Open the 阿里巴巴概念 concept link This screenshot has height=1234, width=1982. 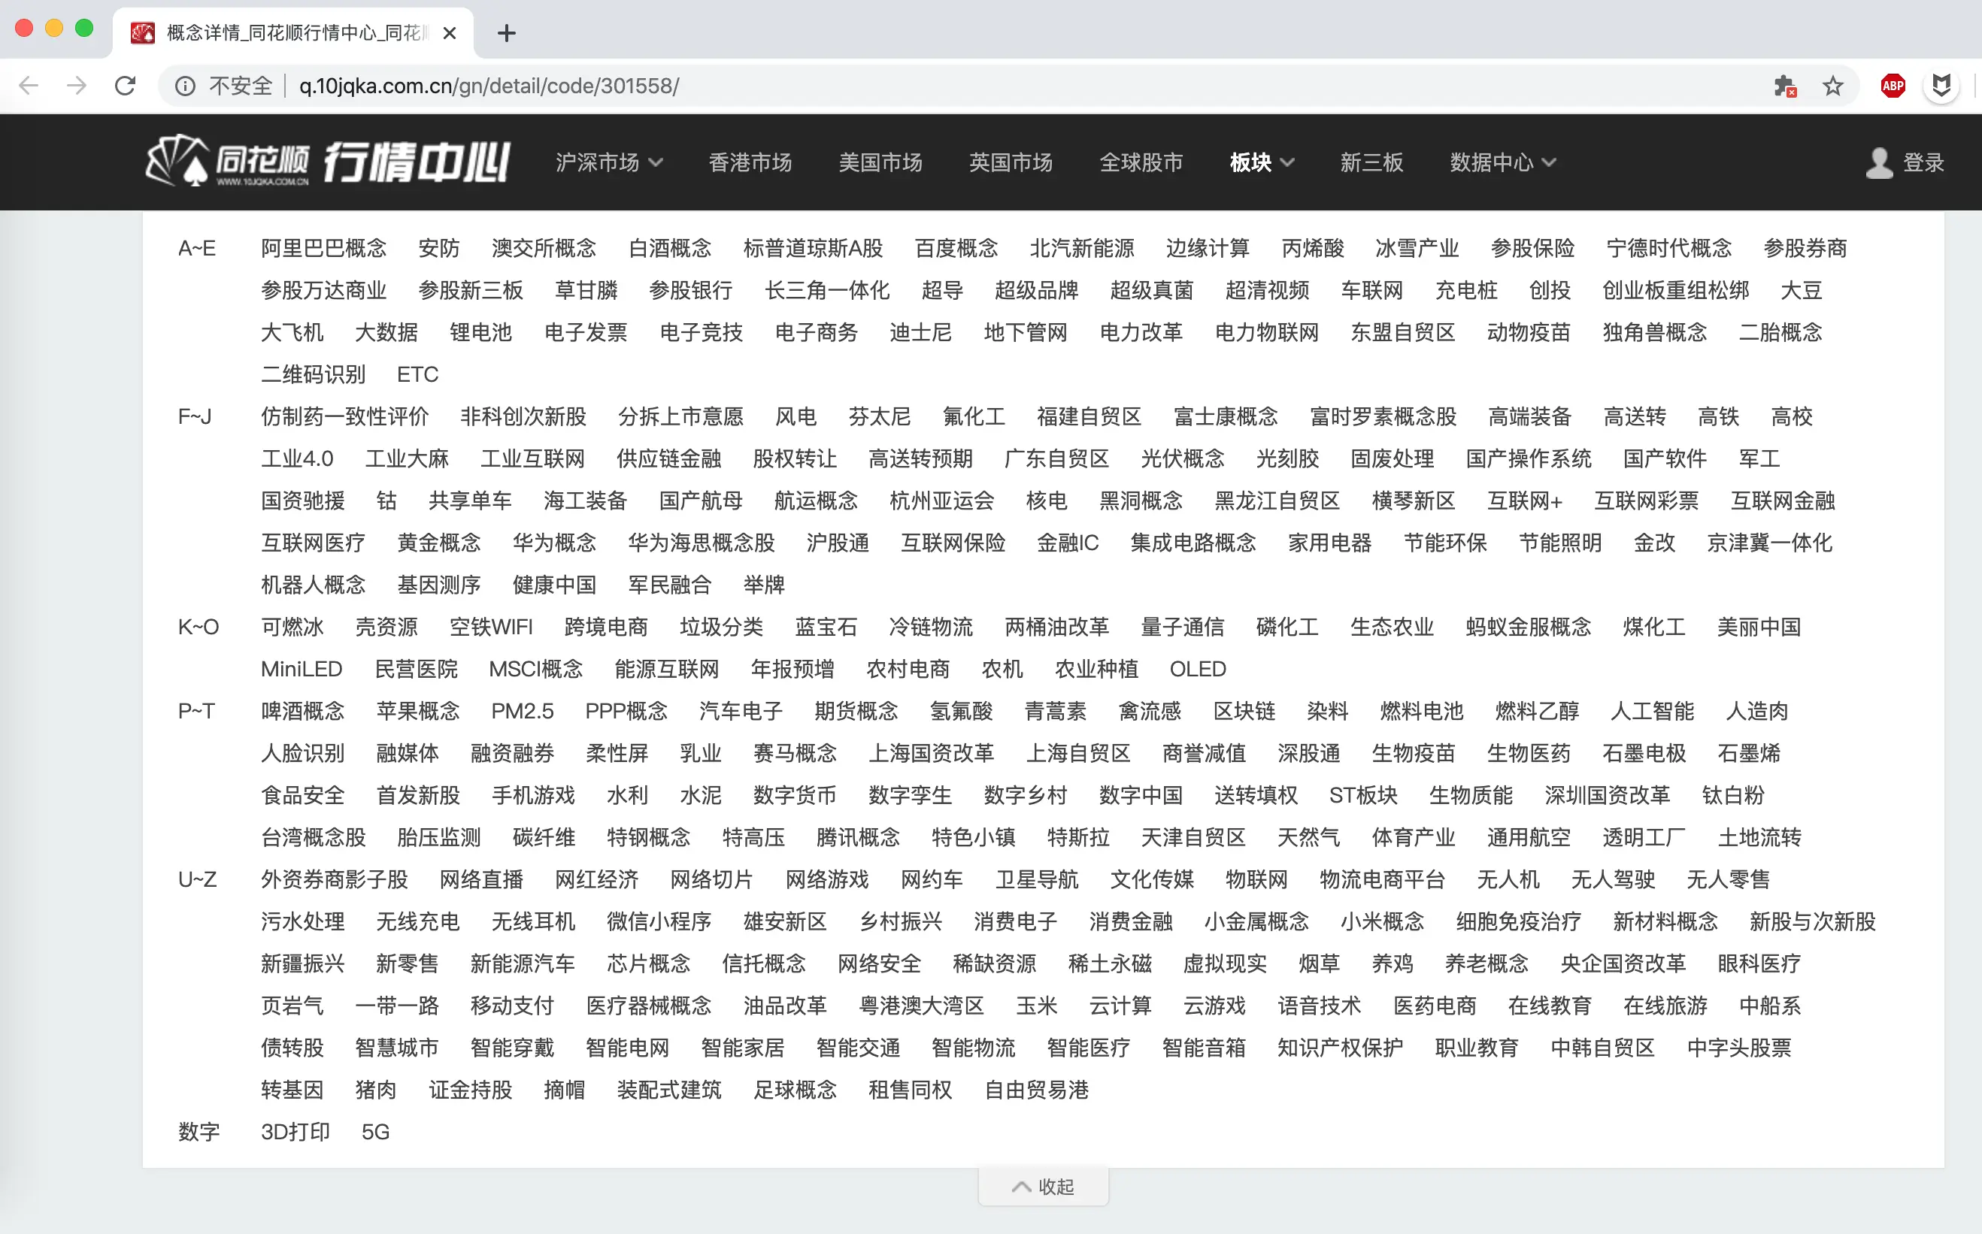[x=323, y=248]
